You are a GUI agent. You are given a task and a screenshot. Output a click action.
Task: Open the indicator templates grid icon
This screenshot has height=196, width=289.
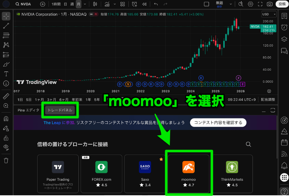[x=122, y=4]
